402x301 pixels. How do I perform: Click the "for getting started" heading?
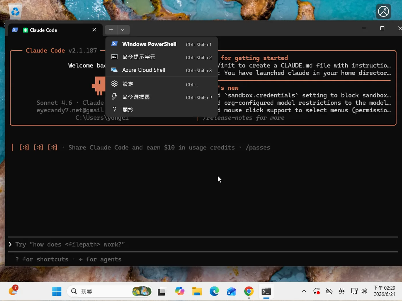(x=254, y=58)
